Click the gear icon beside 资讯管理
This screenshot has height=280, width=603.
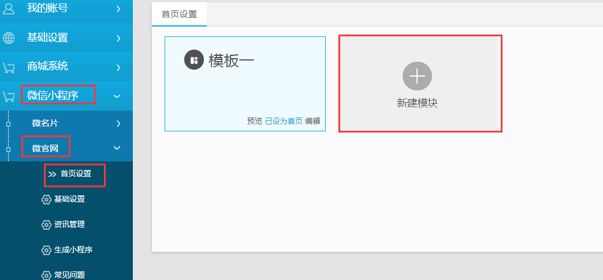pyautogui.click(x=46, y=225)
